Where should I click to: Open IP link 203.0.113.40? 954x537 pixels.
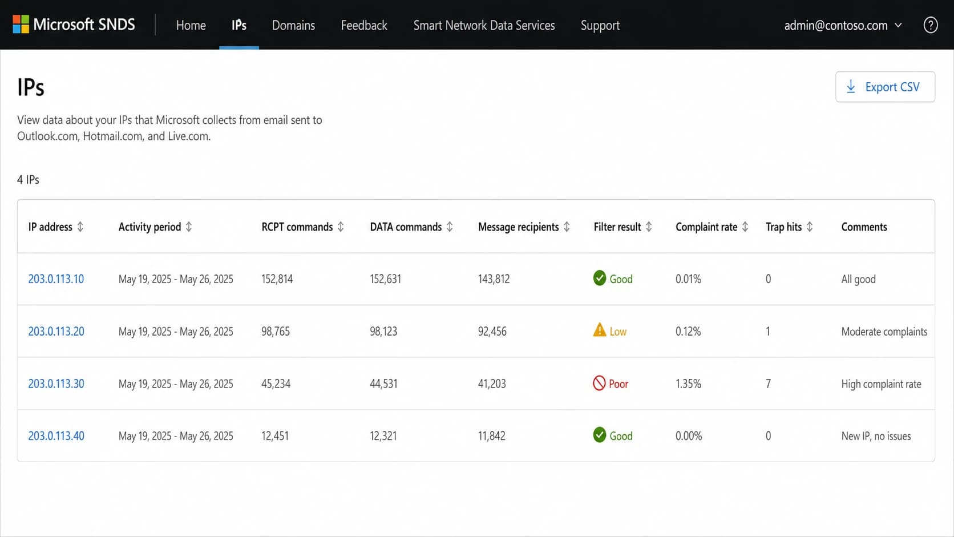coord(56,436)
